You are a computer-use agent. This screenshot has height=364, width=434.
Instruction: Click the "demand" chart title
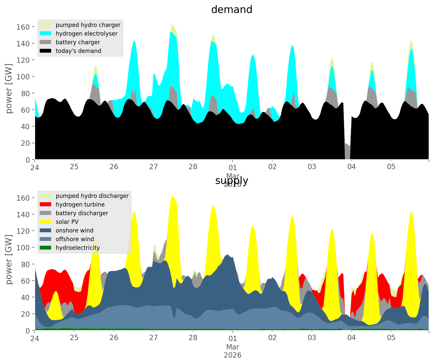coord(232,10)
